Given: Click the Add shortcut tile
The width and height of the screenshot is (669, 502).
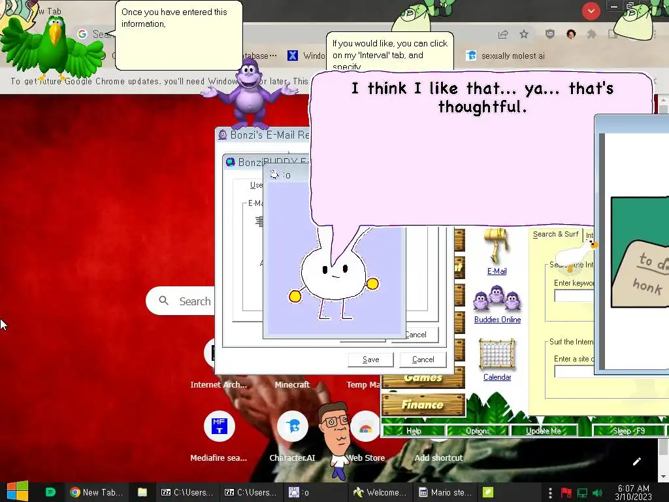Looking at the screenshot, I should point(438,458).
